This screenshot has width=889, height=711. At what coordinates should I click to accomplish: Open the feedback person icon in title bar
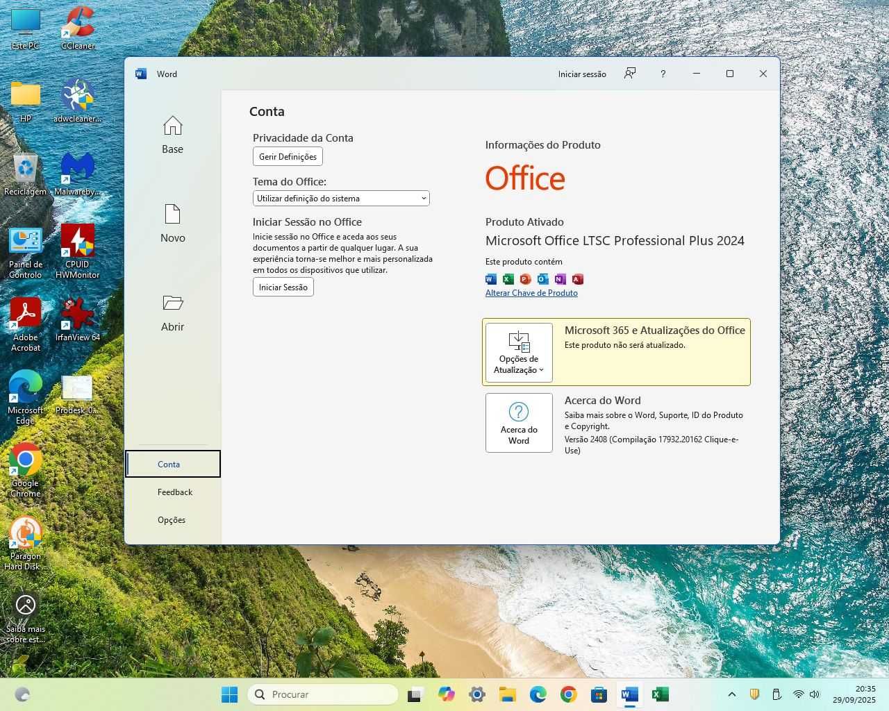tap(630, 74)
